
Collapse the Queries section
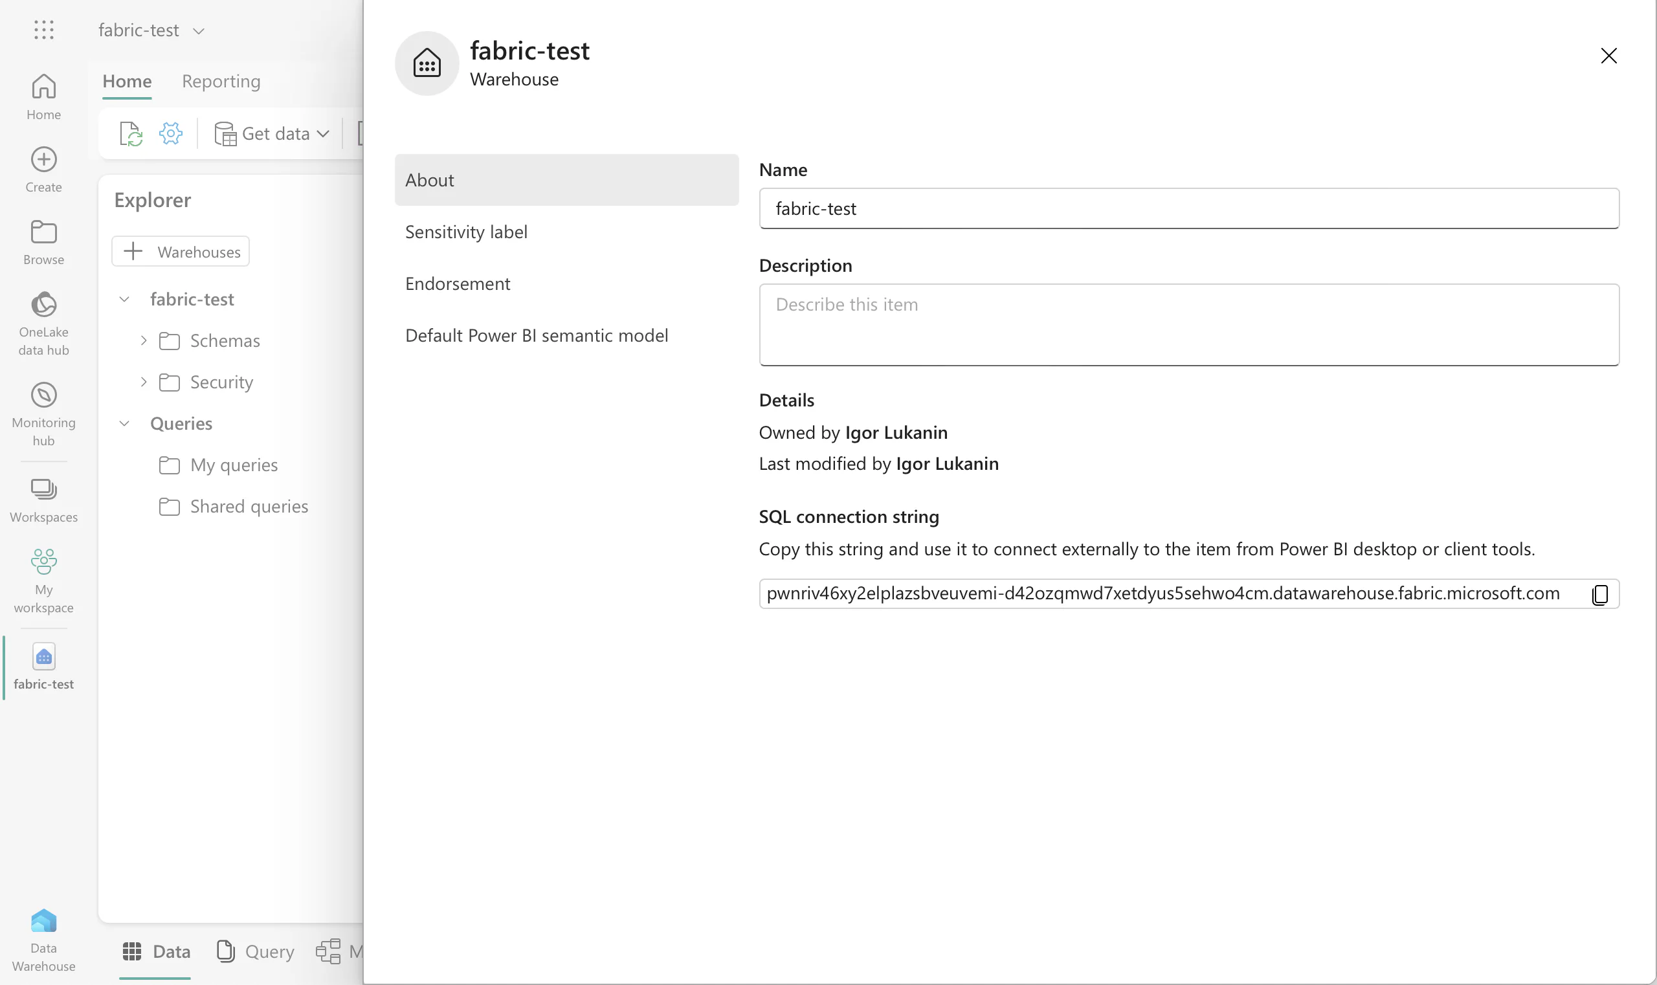[124, 423]
